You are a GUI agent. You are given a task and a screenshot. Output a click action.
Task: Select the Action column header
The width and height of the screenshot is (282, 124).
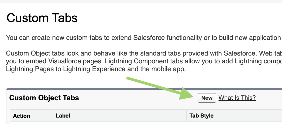(x=22, y=116)
